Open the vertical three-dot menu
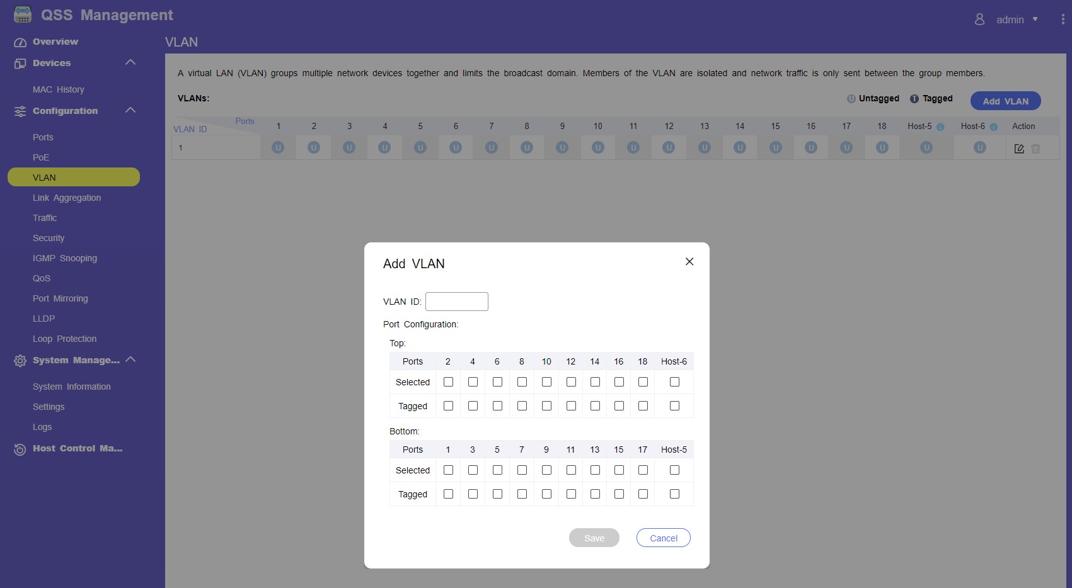Screen dimensions: 1072x588 1063,20
